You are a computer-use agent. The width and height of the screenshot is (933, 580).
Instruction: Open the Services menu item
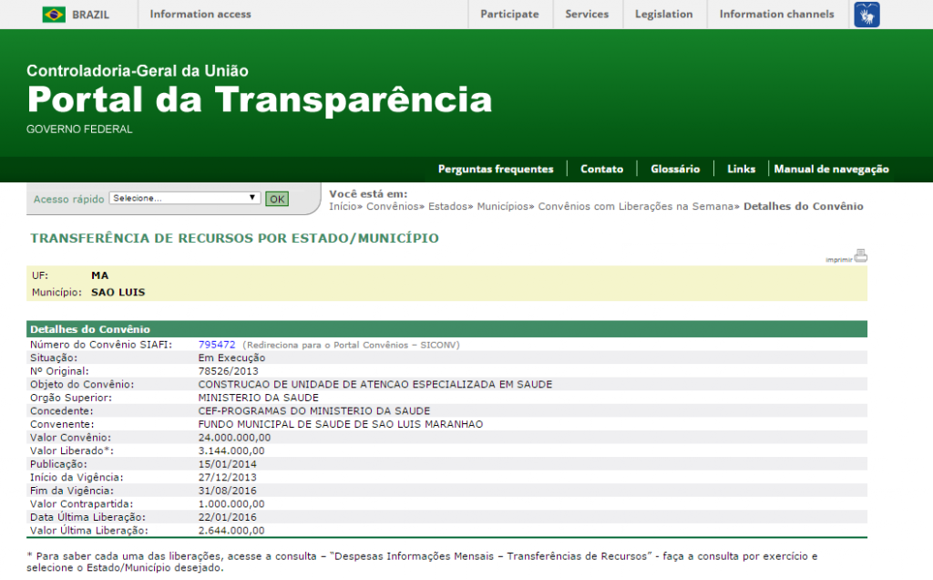click(x=587, y=15)
